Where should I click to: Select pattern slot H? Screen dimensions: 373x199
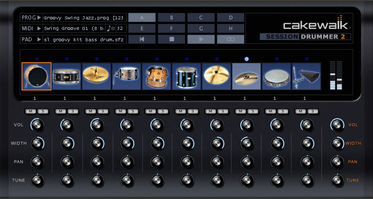[231, 29]
